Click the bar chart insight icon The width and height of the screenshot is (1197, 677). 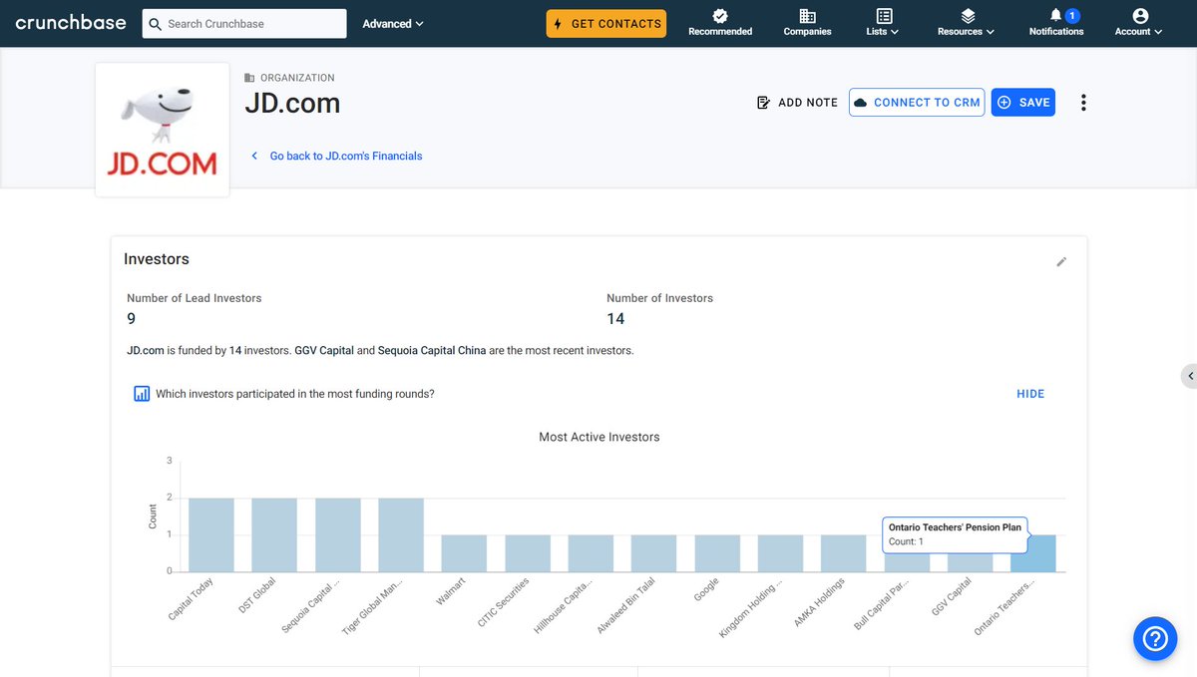pyautogui.click(x=142, y=394)
